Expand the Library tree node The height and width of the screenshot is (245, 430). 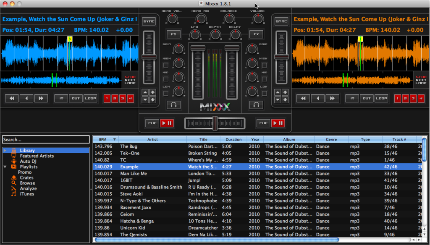[x=5, y=151]
